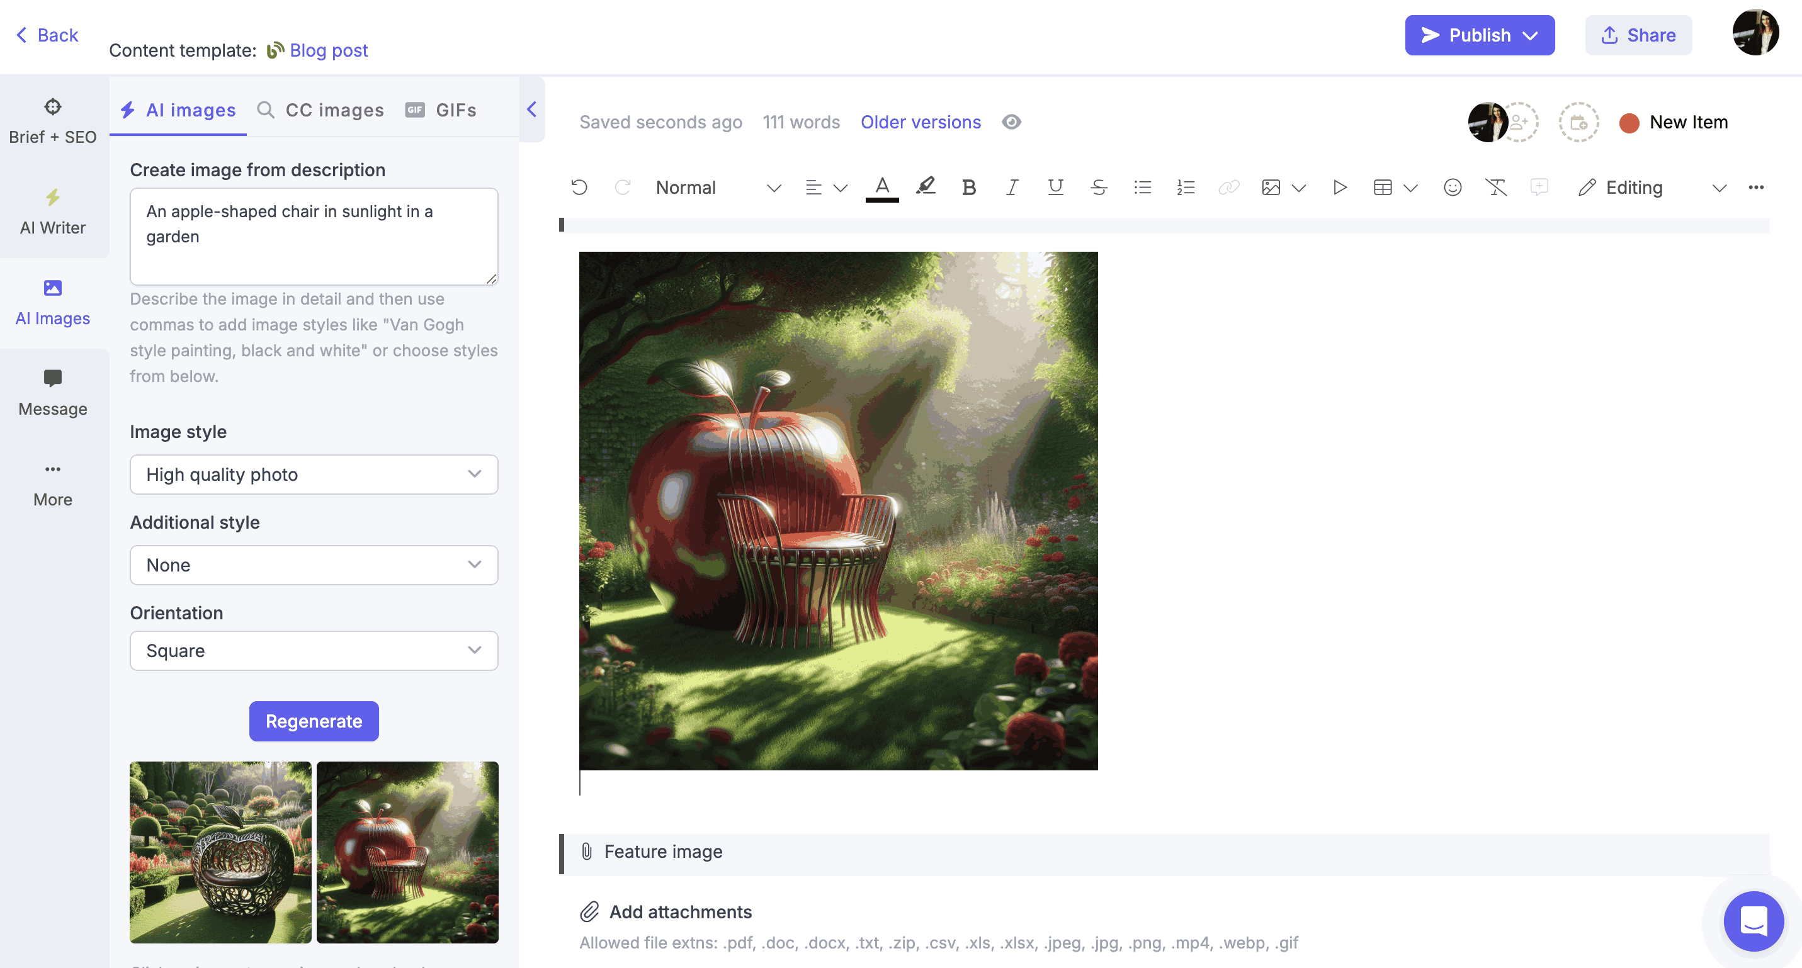The width and height of the screenshot is (1802, 968).
Task: Click the clear formatting icon
Action: tap(1495, 188)
